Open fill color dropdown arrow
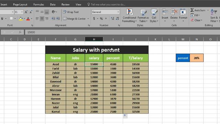The height and width of the screenshot is (124, 220). coord(24,19)
